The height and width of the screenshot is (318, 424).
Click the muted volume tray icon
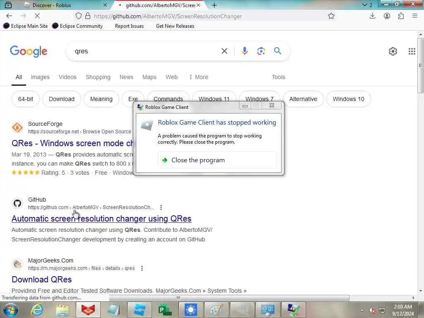click(372, 310)
